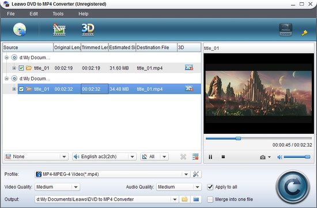Click the trimmed length 00:02:32 cell
Viewport: 317px width, 208px height.
point(95,89)
